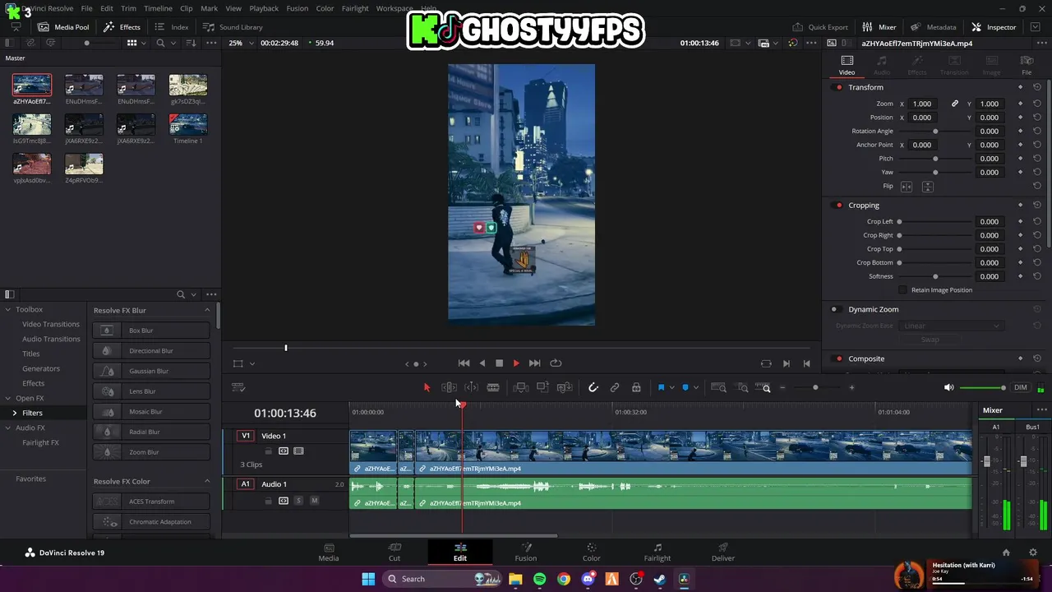Open the Effects panel button
This screenshot has width=1052, height=592.
click(122, 27)
